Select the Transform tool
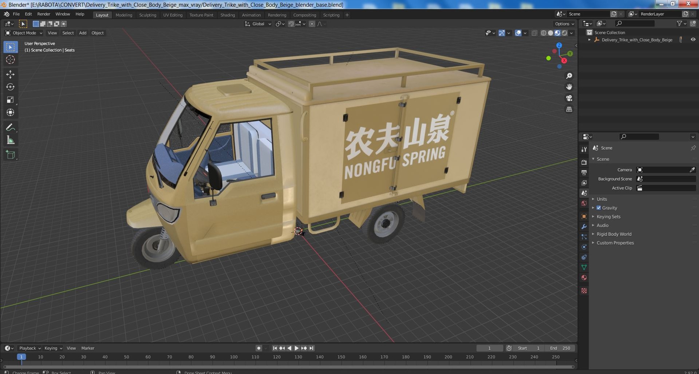Viewport: 699px width, 374px height. [x=10, y=112]
